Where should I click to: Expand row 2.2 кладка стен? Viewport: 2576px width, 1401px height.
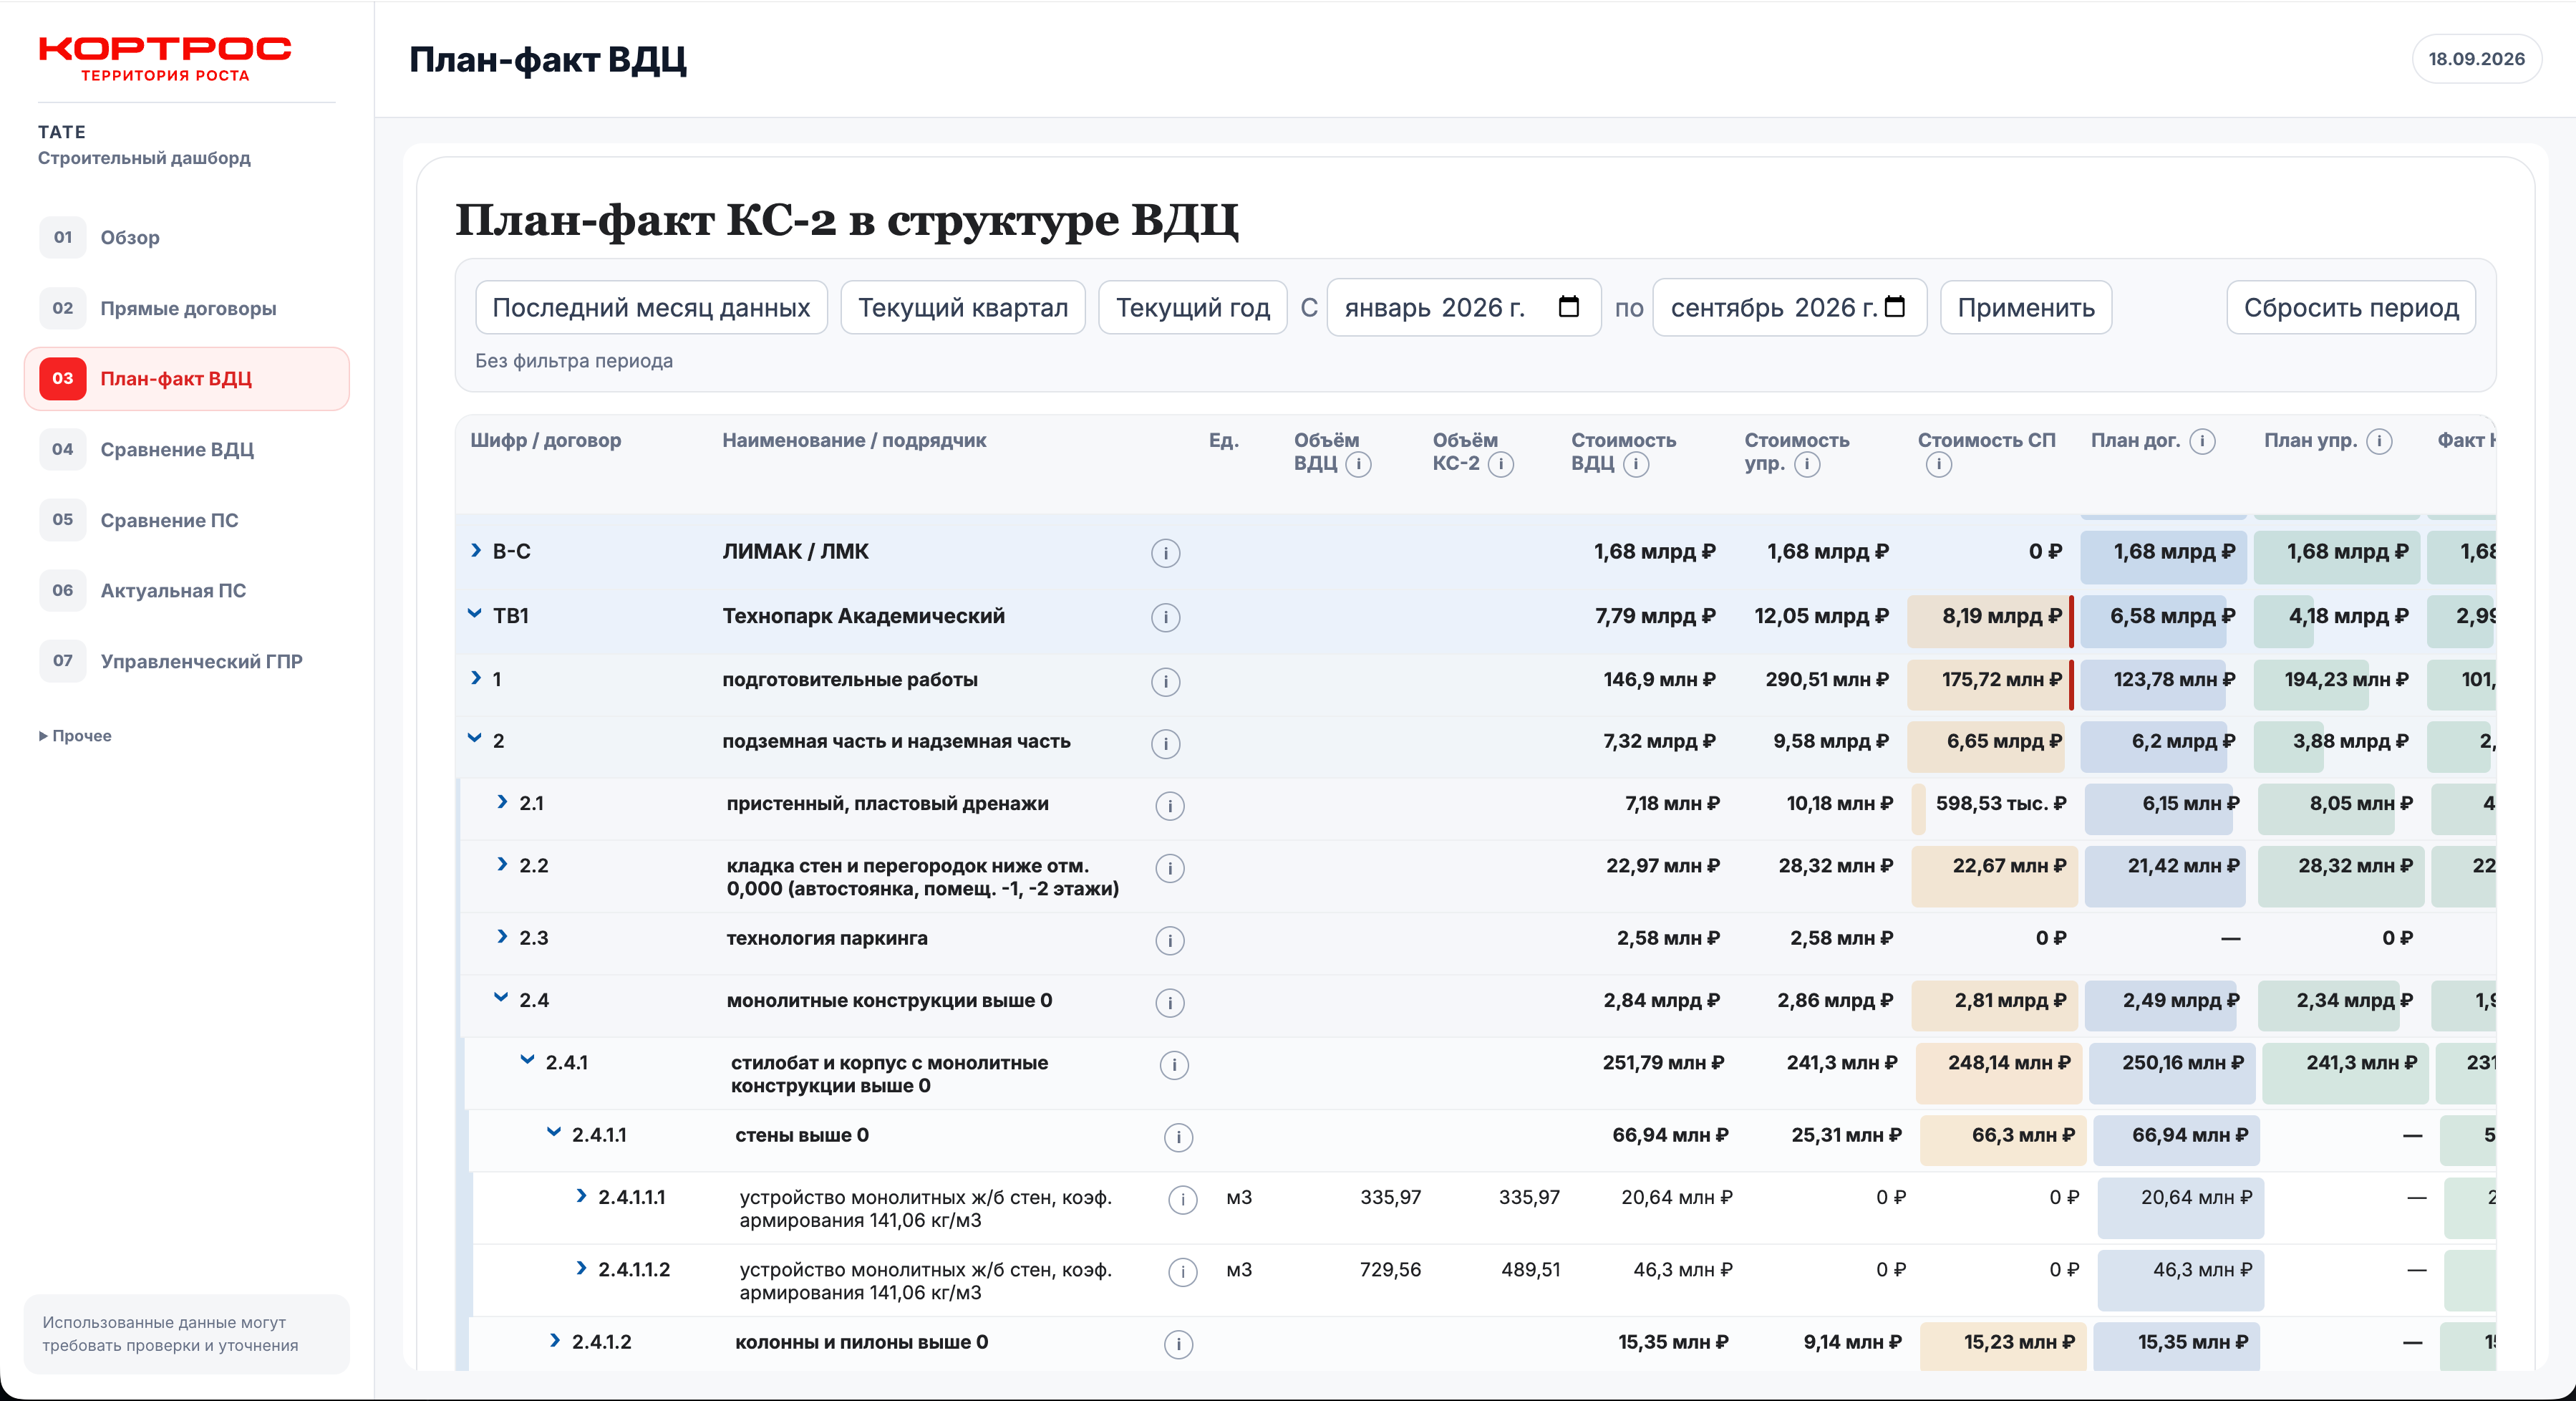click(x=502, y=864)
